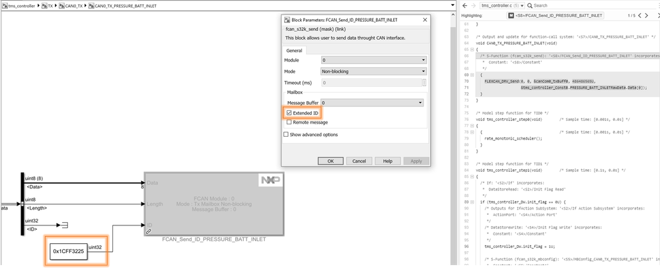The height and width of the screenshot is (269, 660).
Task: Click the <Data> signal label
Action: (34, 187)
